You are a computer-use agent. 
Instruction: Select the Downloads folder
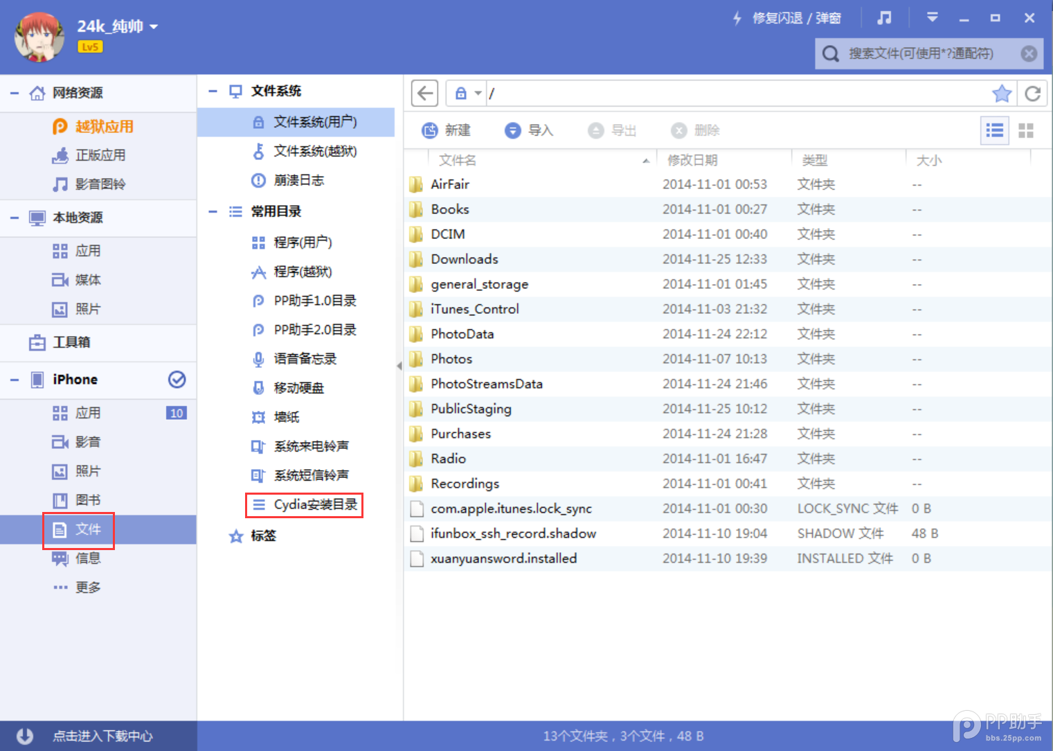(x=728, y=259)
